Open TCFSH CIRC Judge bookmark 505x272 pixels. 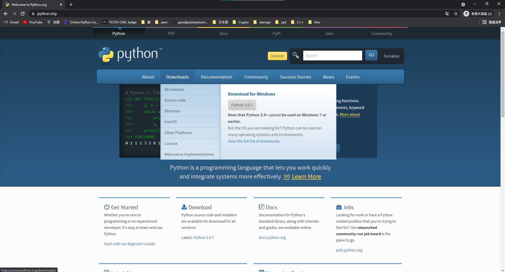click(x=120, y=22)
